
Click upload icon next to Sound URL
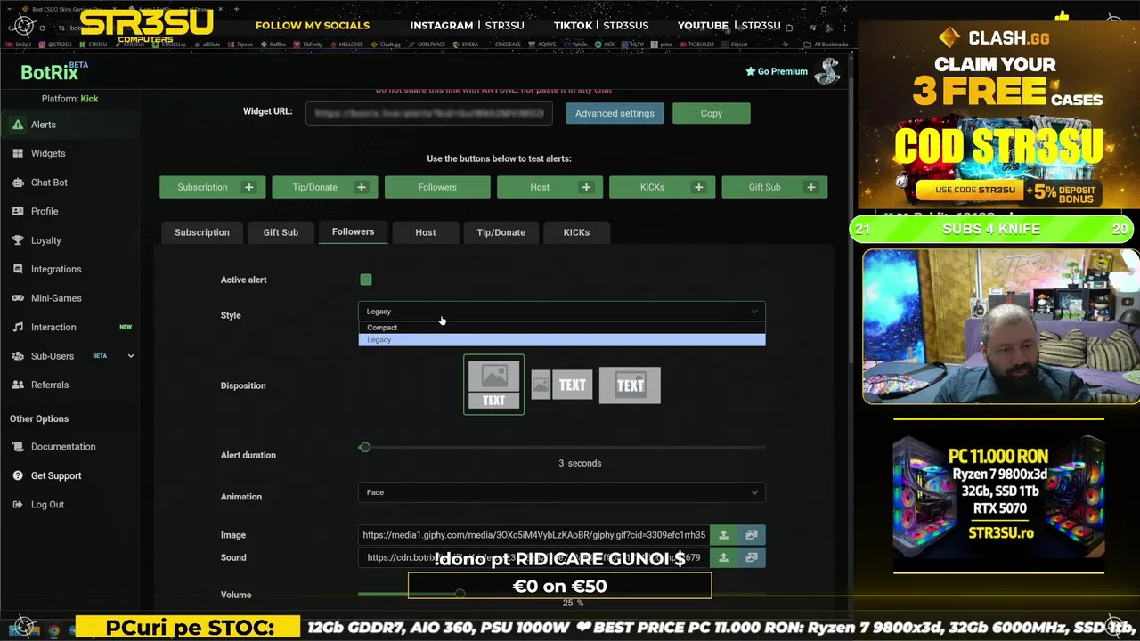[723, 557]
